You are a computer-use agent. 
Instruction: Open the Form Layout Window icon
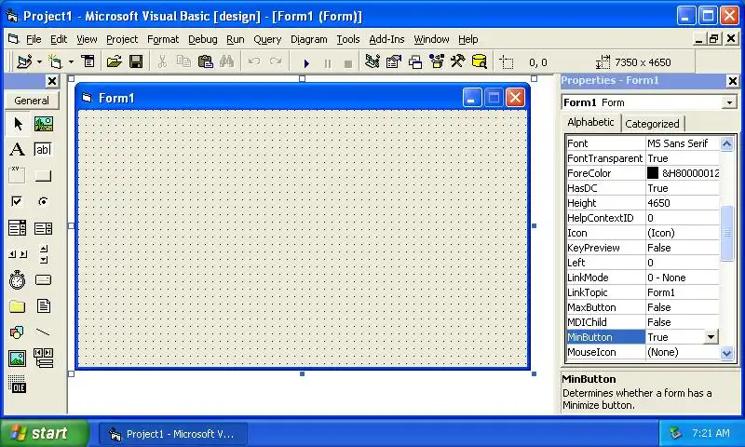tap(415, 61)
